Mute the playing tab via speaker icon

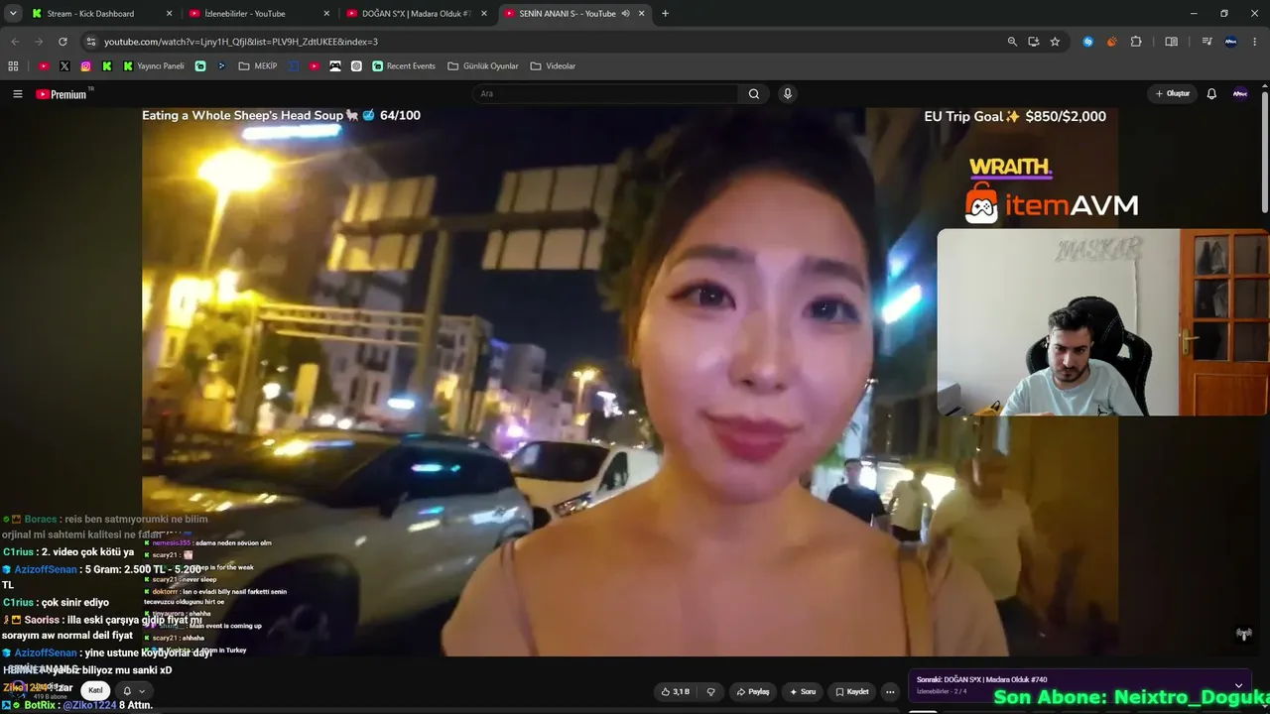point(626,14)
